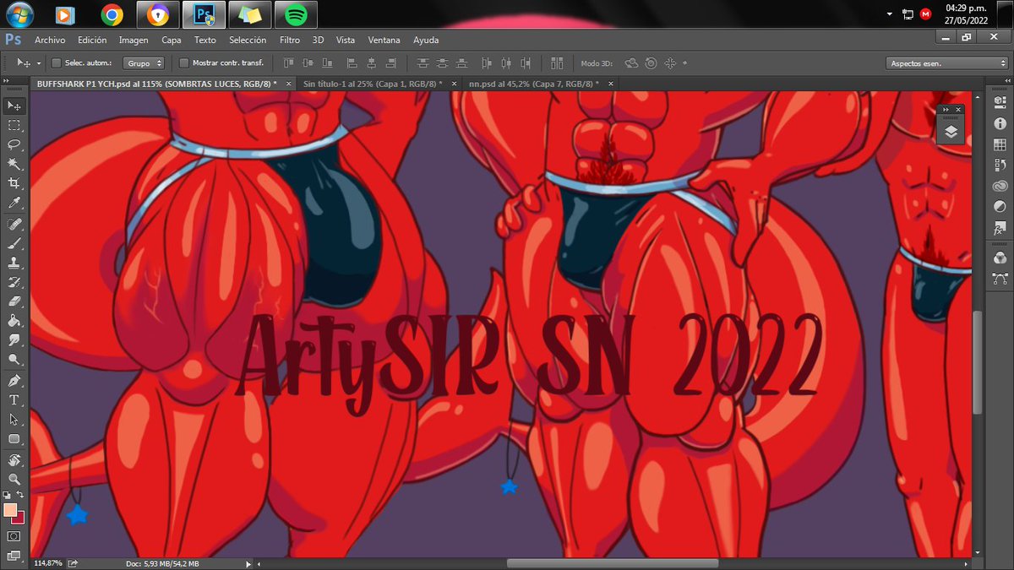Select the Magic Wand tool
The height and width of the screenshot is (570, 1014).
tap(14, 164)
